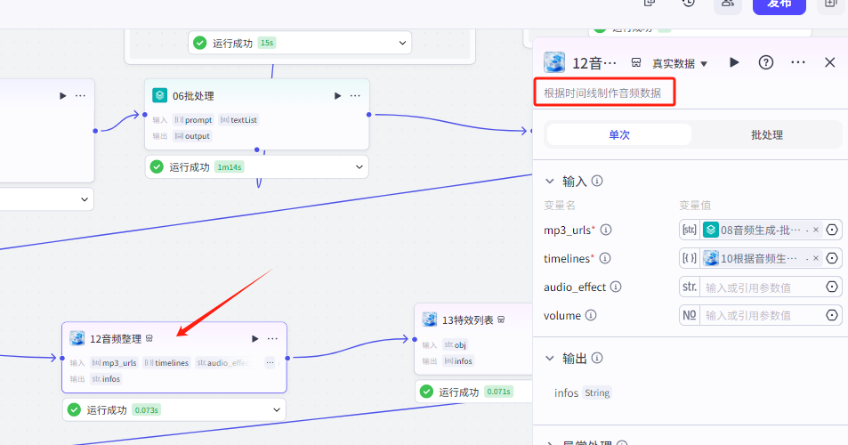The height and width of the screenshot is (445, 848).
Task: Expand the 运行成功 15s result dropdown
Action: pyautogui.click(x=402, y=43)
